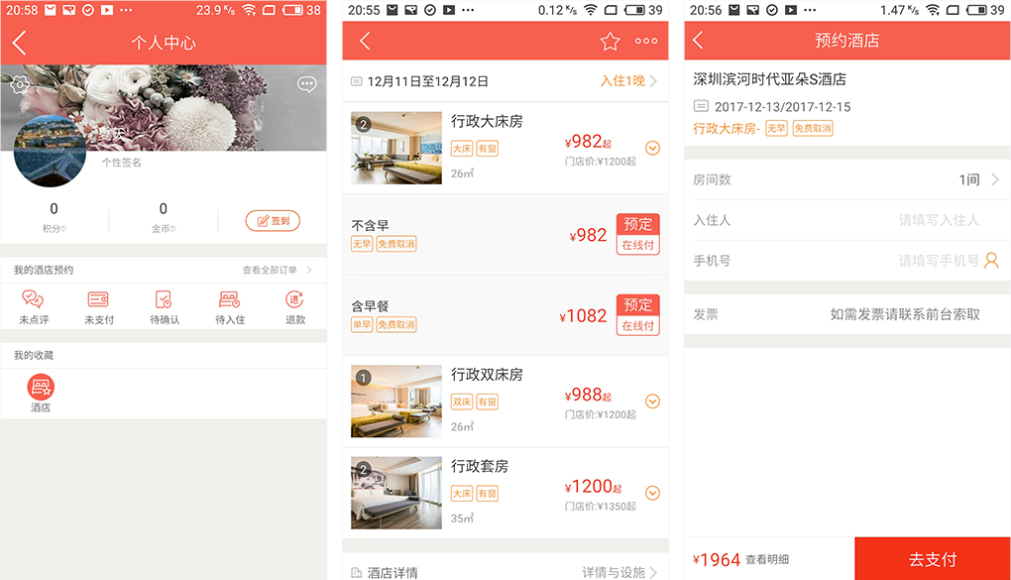Tap 去支付 to pay

pos(933,559)
